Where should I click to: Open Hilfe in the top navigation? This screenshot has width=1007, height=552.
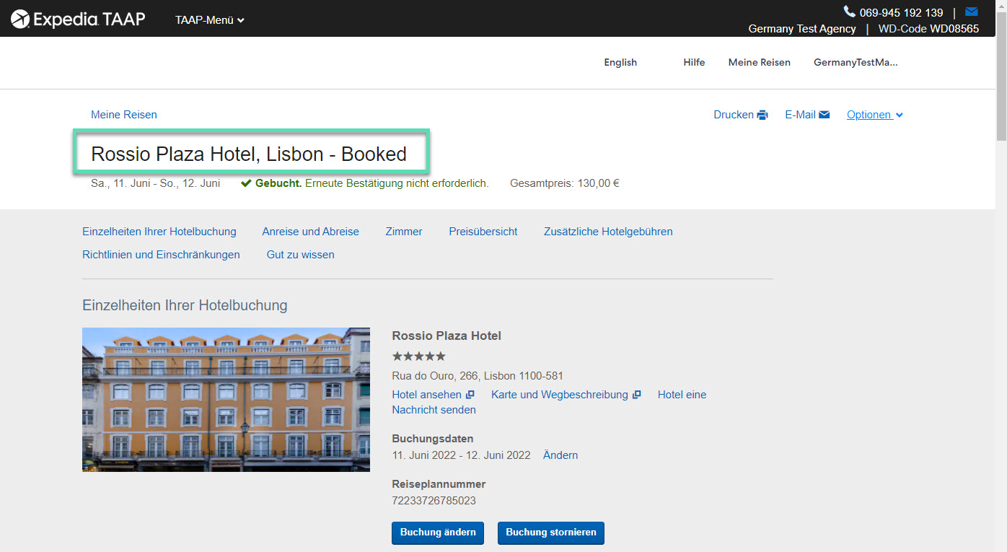(x=694, y=62)
